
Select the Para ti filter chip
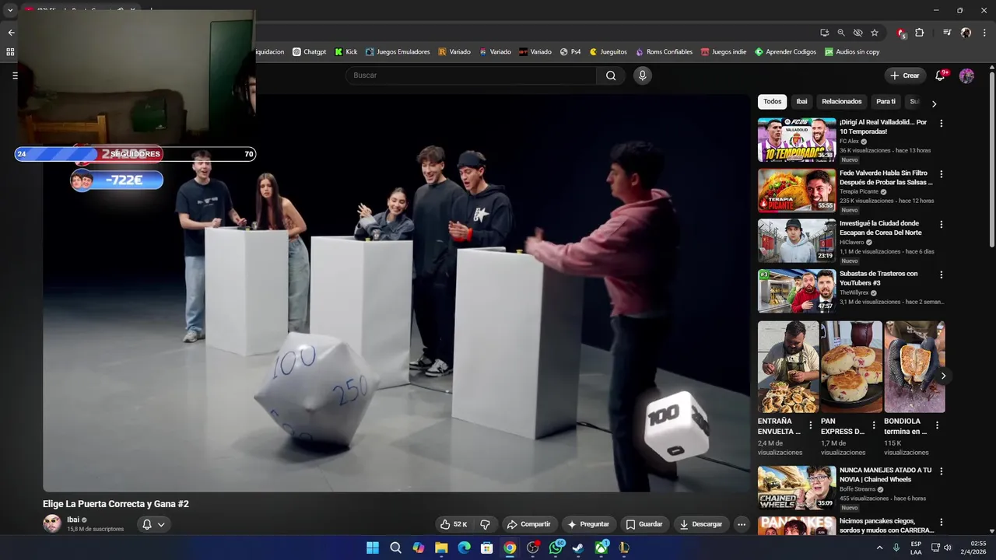886,102
